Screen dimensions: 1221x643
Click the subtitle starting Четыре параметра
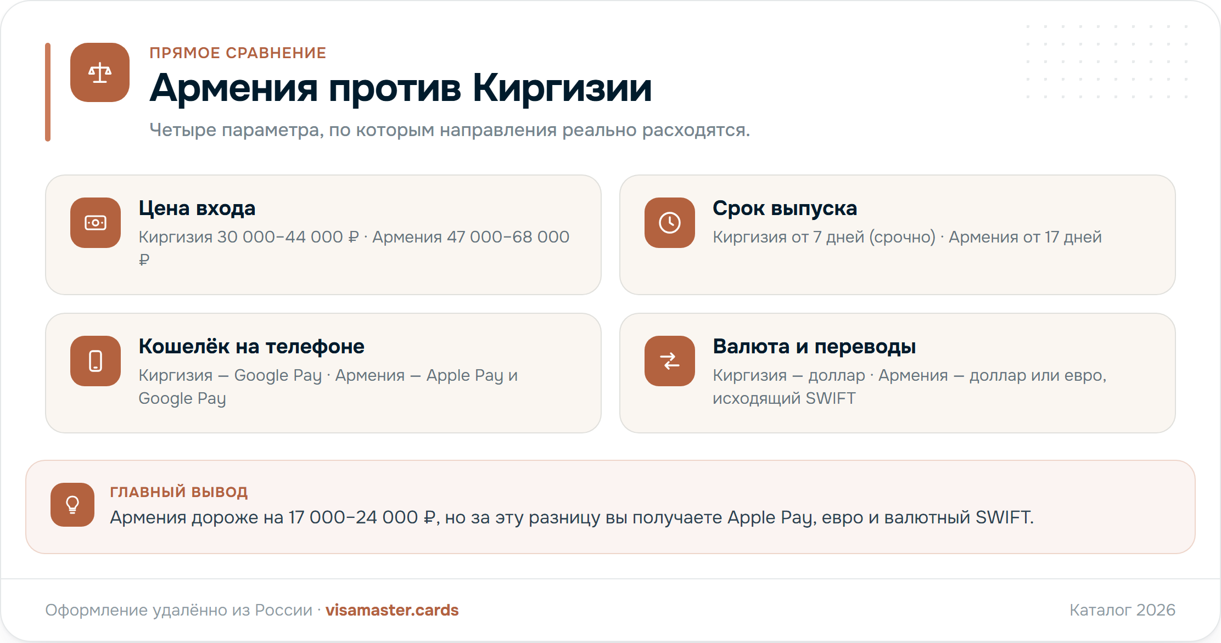[450, 130]
